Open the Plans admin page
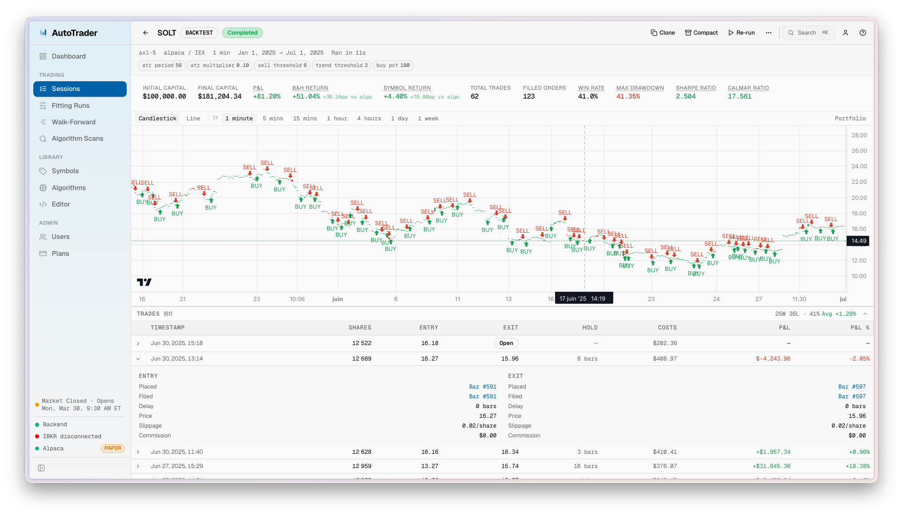903x516 pixels. pos(60,253)
